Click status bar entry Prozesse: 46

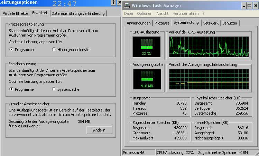click(139, 153)
